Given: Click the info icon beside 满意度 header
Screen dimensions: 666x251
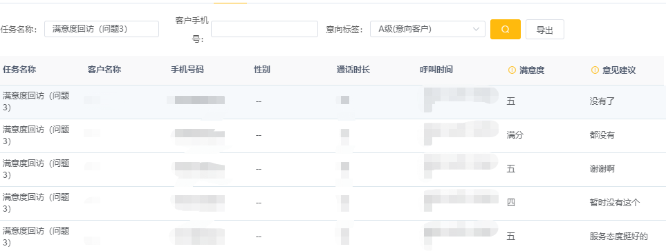Looking at the screenshot, I should [512, 70].
